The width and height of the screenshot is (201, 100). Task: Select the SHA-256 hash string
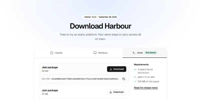pyautogui.click(x=85, y=79)
